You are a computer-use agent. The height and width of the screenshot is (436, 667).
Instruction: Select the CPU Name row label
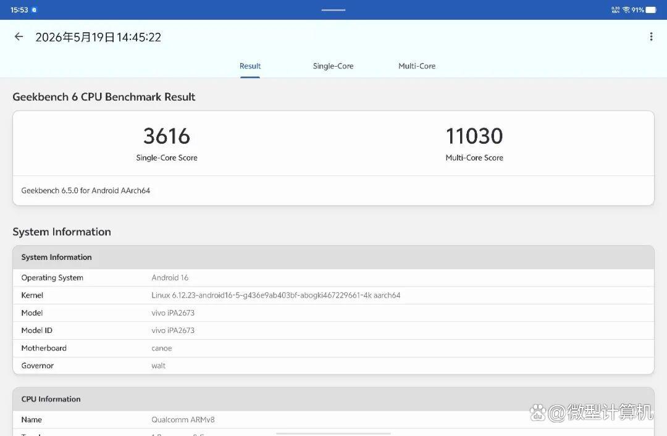click(31, 420)
